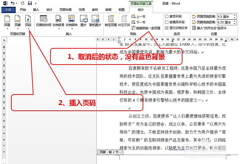This screenshot has width=240, height=164.
Task: Go to 下一节 next section
Action: [138, 22]
